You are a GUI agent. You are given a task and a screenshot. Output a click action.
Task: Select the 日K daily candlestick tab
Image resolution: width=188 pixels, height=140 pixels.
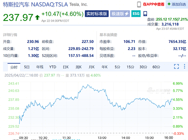pyautogui.click(x=66, y=67)
